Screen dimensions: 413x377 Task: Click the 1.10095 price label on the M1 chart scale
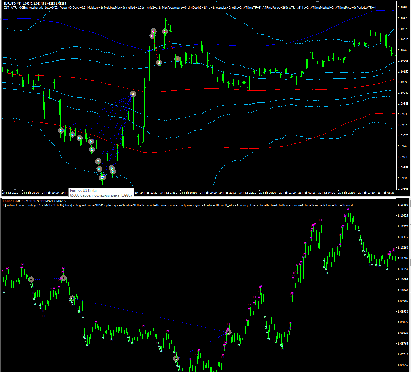(x=403, y=280)
